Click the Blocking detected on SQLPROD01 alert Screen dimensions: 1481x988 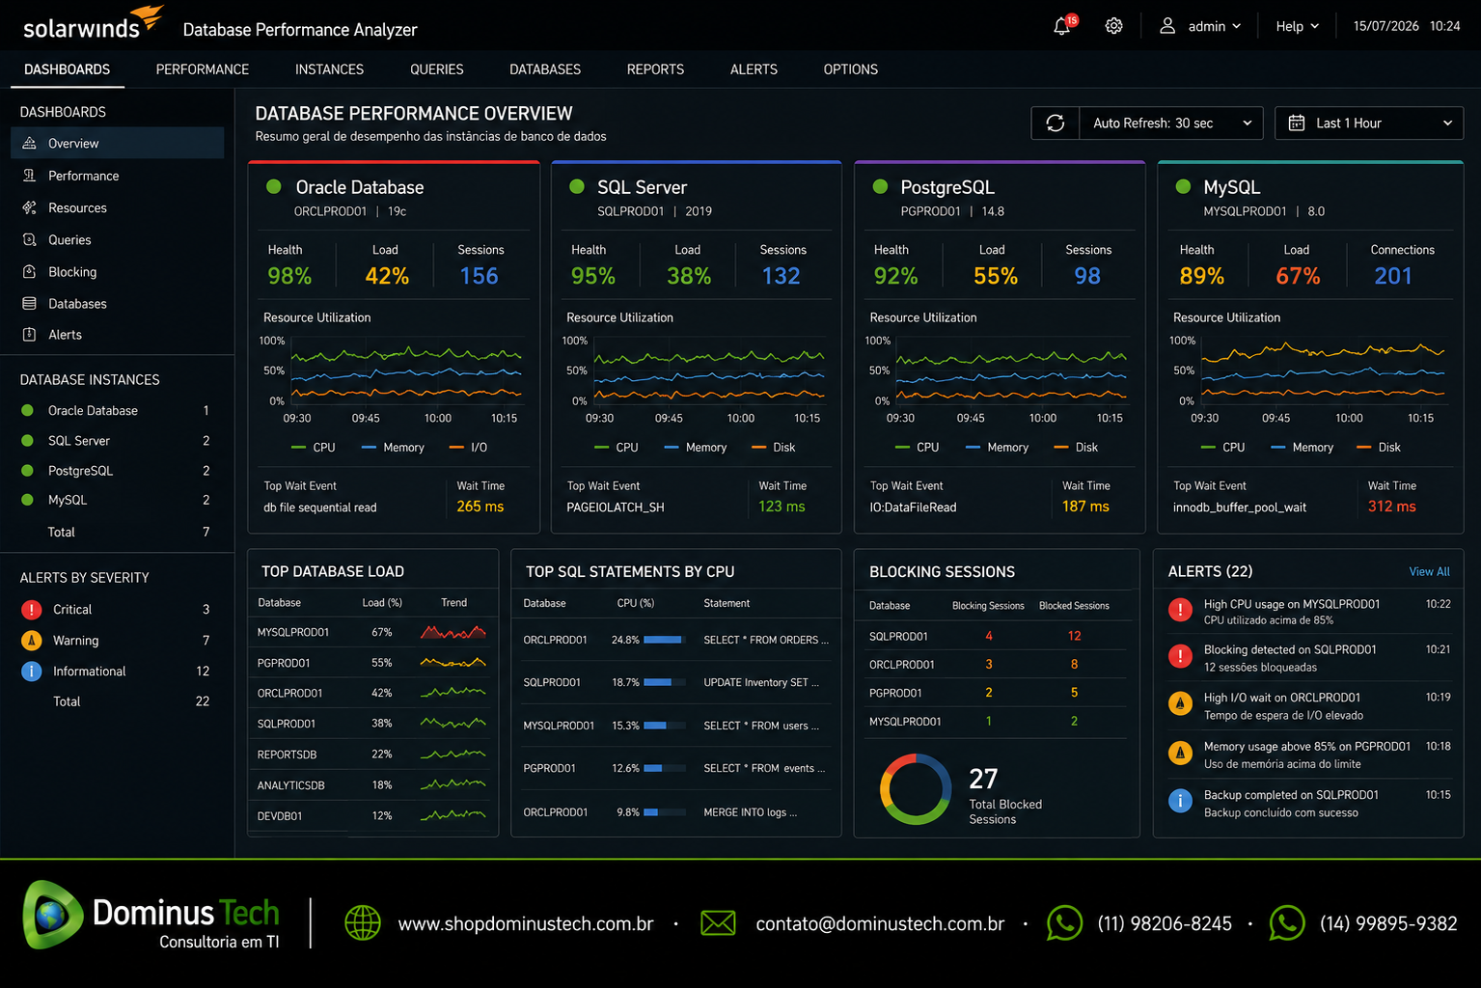[1309, 658]
